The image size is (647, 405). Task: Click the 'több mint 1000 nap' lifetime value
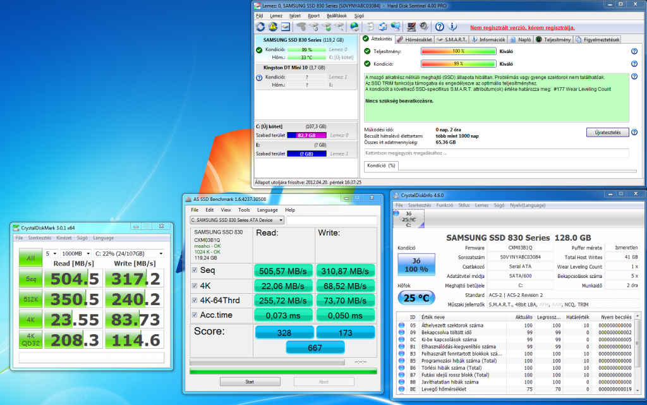coord(457,136)
